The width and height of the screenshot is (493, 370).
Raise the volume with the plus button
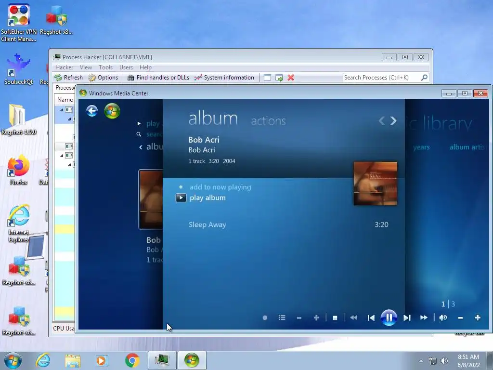point(478,318)
